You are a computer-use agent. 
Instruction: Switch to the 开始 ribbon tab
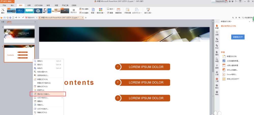click(4, 5)
